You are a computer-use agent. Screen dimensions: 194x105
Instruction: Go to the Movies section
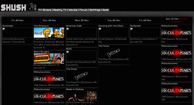[73, 10]
